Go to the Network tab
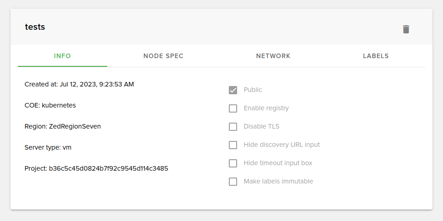The width and height of the screenshot is (443, 221). (x=273, y=56)
